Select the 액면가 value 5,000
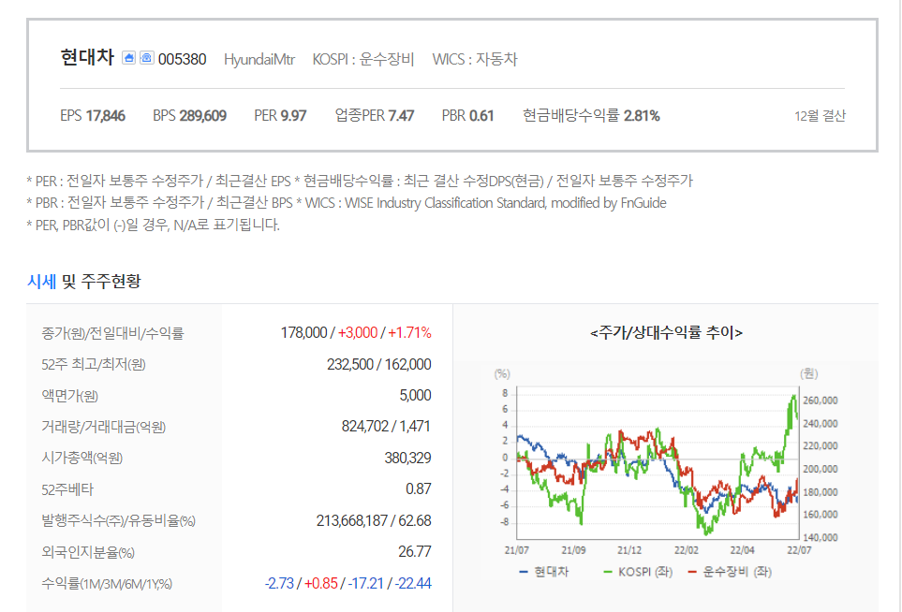The width and height of the screenshot is (902, 612). click(x=415, y=395)
